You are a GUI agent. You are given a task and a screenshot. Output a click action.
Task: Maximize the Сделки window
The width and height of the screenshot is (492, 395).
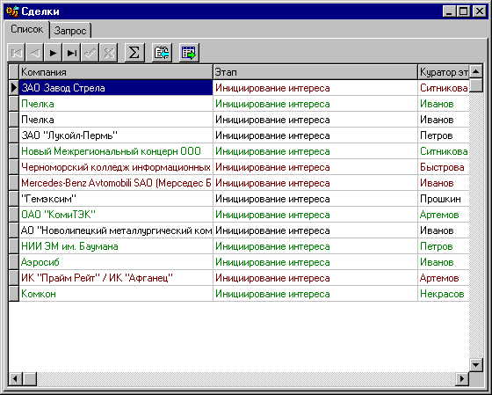coord(464,11)
